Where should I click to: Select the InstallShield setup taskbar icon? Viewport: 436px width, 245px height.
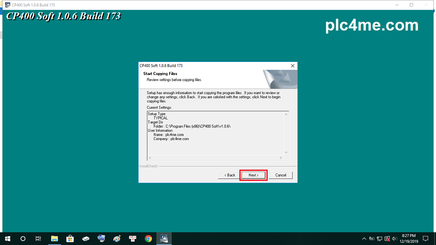point(164,238)
